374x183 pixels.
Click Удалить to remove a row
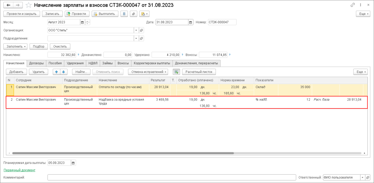tap(38, 72)
